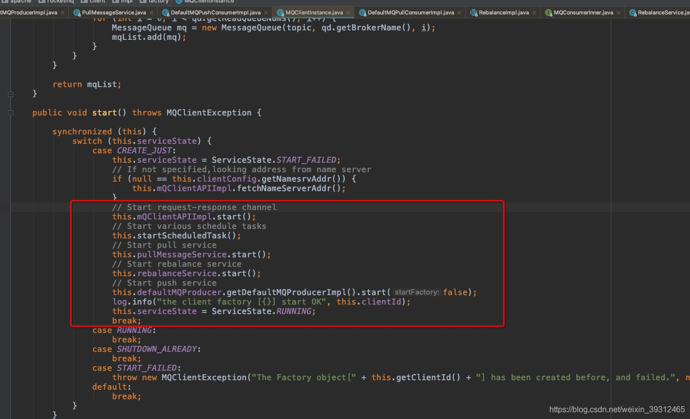690x419 pixels.
Task: Click the 'Start rebalance service' comment
Action: point(176,264)
